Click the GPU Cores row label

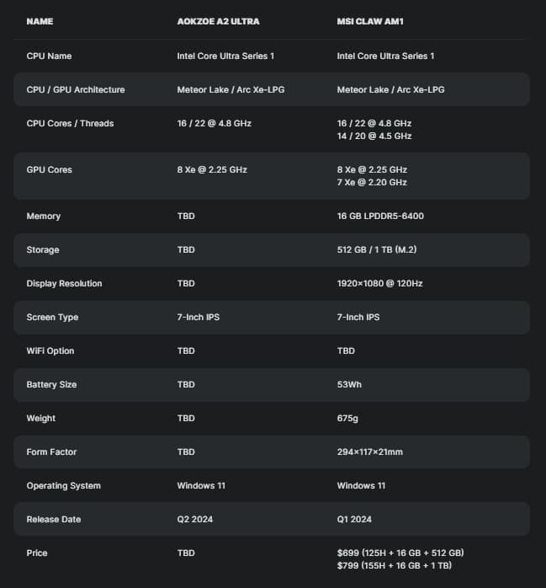tap(49, 169)
